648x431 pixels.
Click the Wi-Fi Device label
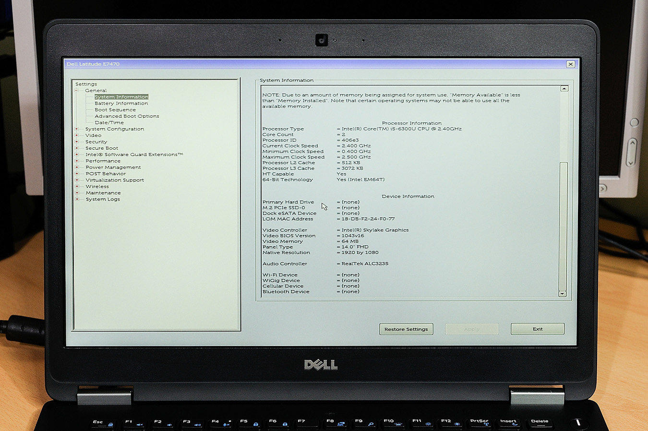click(280, 275)
